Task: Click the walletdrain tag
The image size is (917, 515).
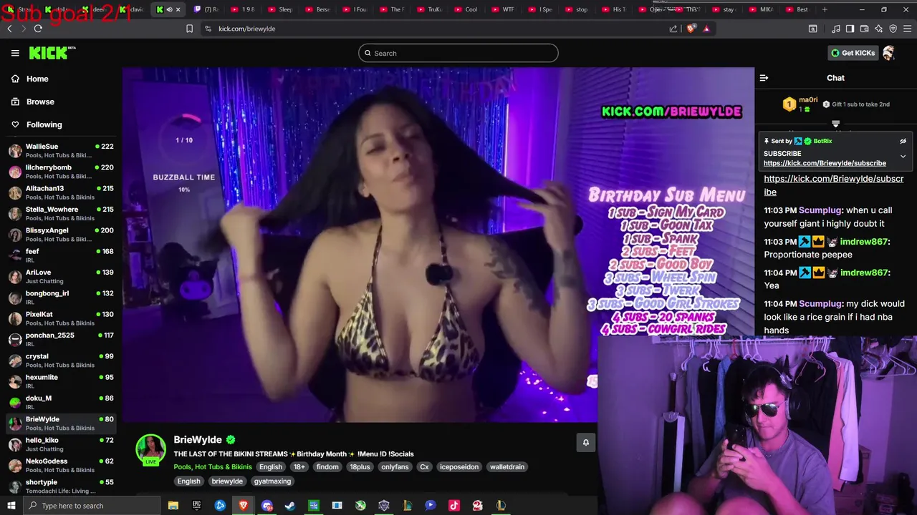Action: click(x=507, y=467)
